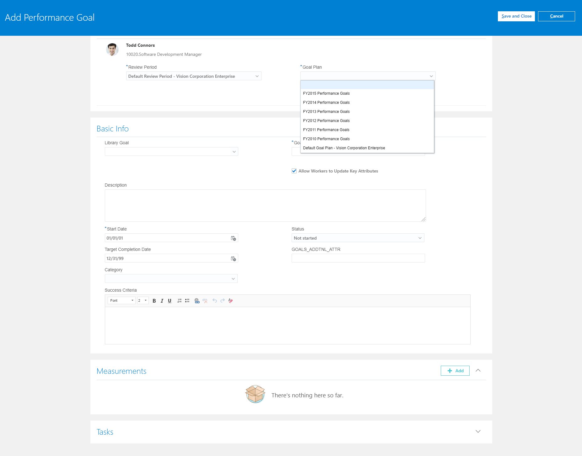The height and width of the screenshot is (456, 582).
Task: Apply bold formatting in Success Criteria editor
Action: click(x=154, y=300)
